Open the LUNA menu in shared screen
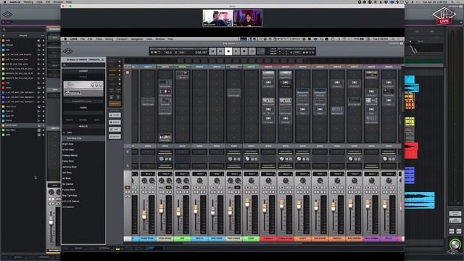The height and width of the screenshot is (261, 464). tap(73, 39)
